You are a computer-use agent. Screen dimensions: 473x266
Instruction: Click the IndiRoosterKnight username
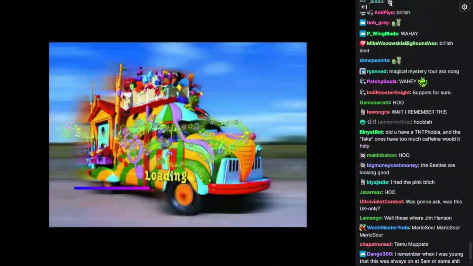pos(388,92)
